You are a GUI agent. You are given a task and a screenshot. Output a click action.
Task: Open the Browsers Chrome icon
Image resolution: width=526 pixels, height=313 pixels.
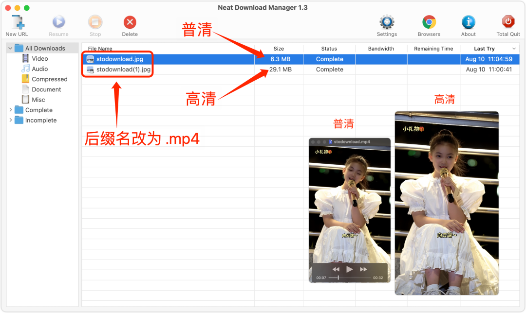click(x=429, y=22)
